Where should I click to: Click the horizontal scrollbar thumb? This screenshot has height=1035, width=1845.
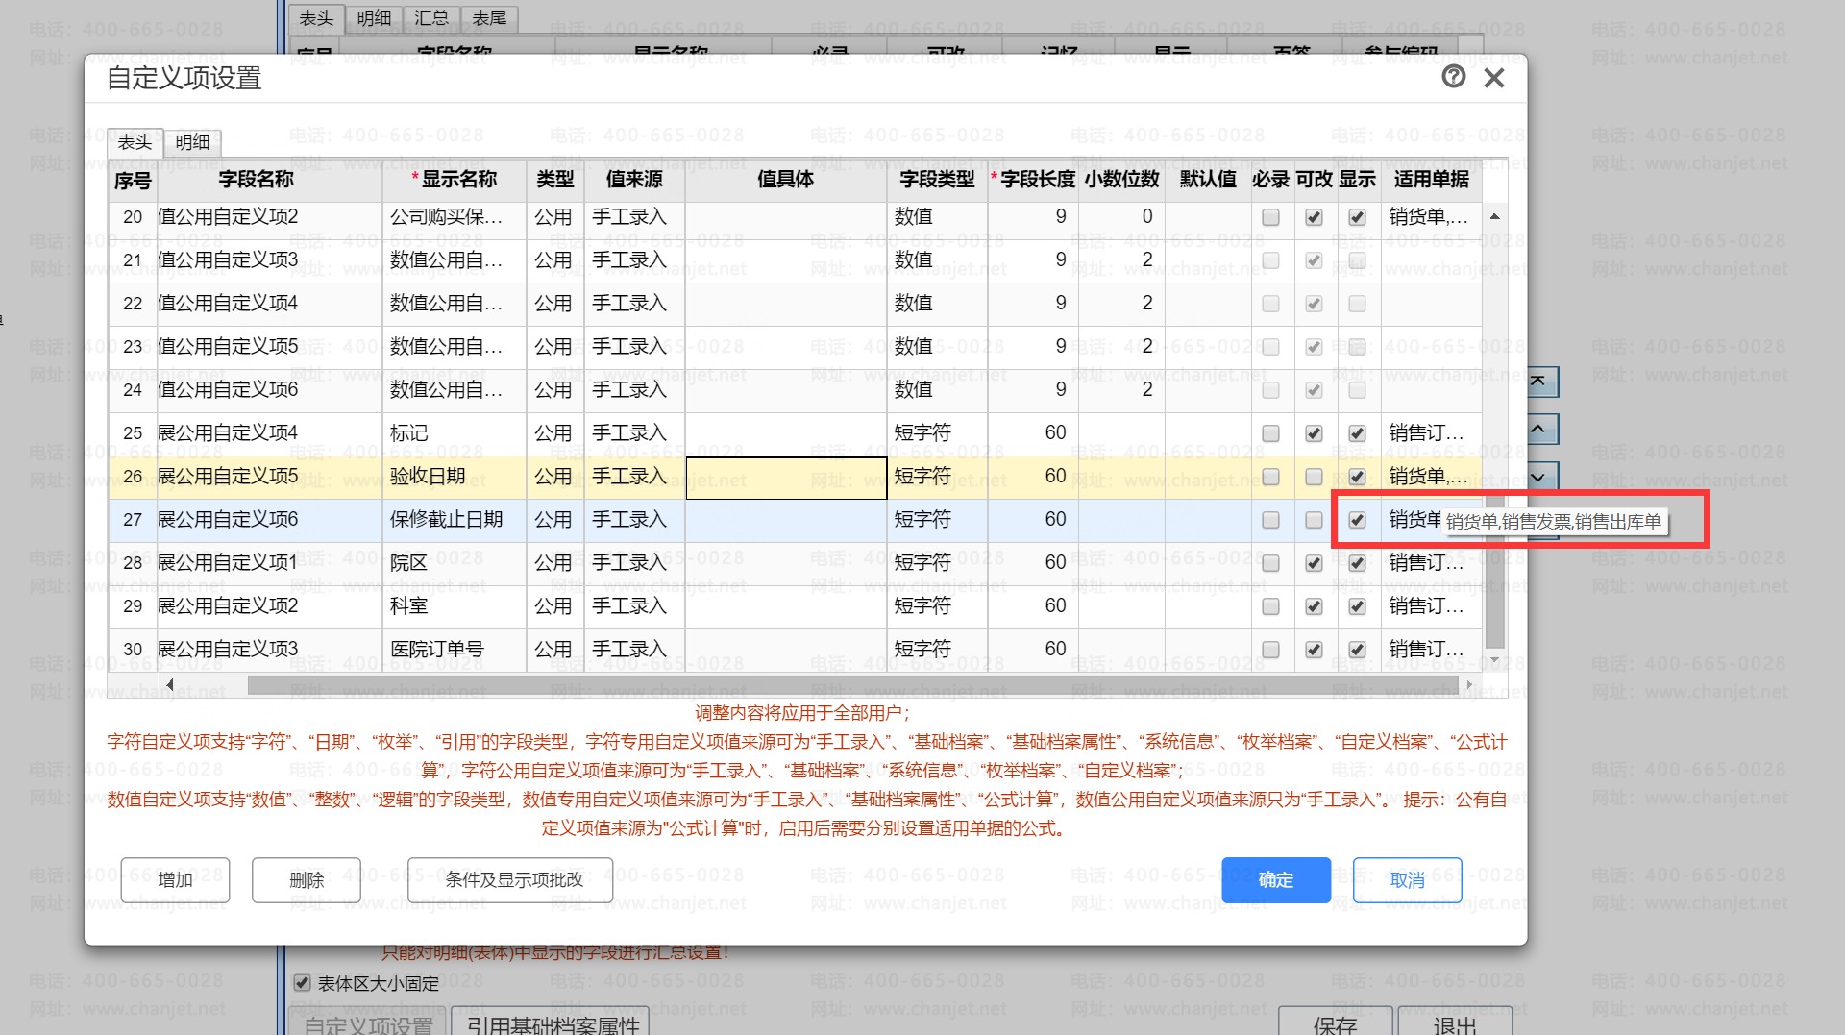pos(851,685)
